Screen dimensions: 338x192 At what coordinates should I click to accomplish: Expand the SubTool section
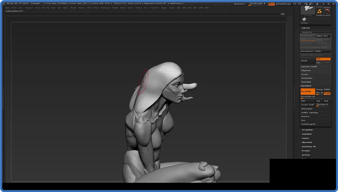tap(306, 28)
